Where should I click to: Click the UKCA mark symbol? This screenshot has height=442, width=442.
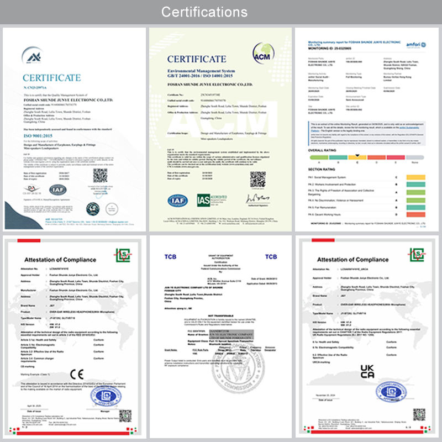(367, 371)
